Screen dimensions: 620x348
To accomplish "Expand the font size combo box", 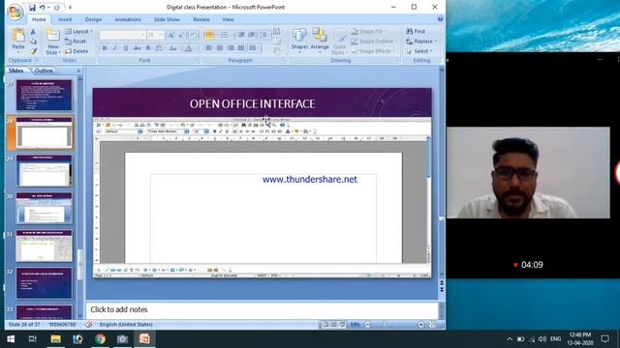I will coord(161,35).
